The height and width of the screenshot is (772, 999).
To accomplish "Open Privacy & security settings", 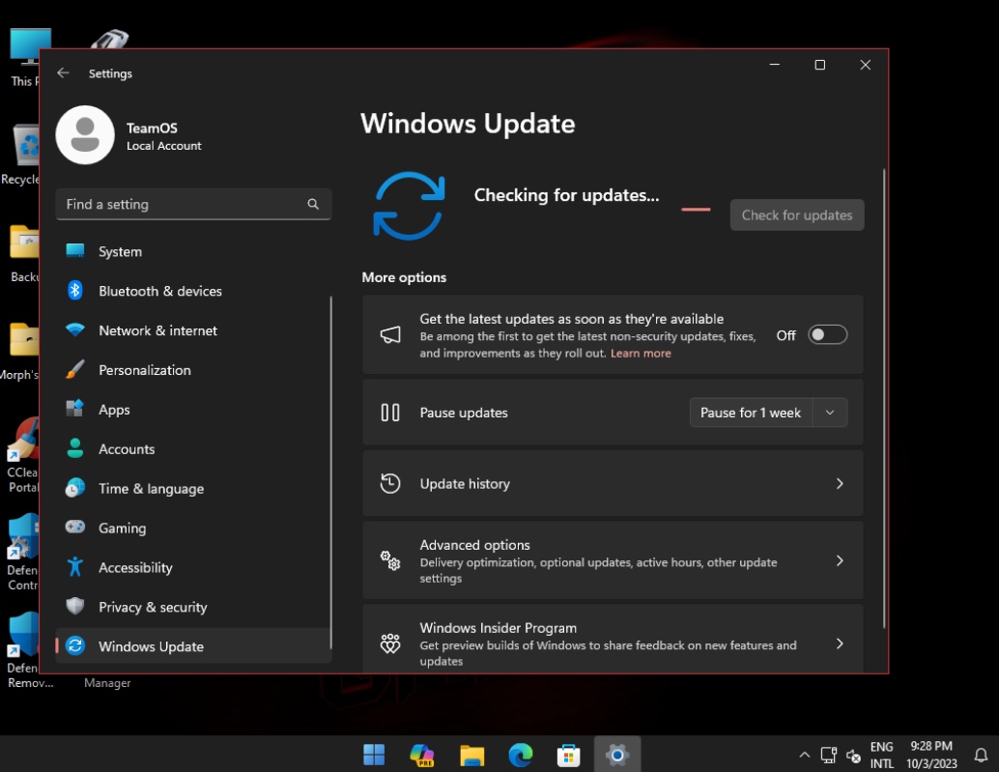I will 193,607.
